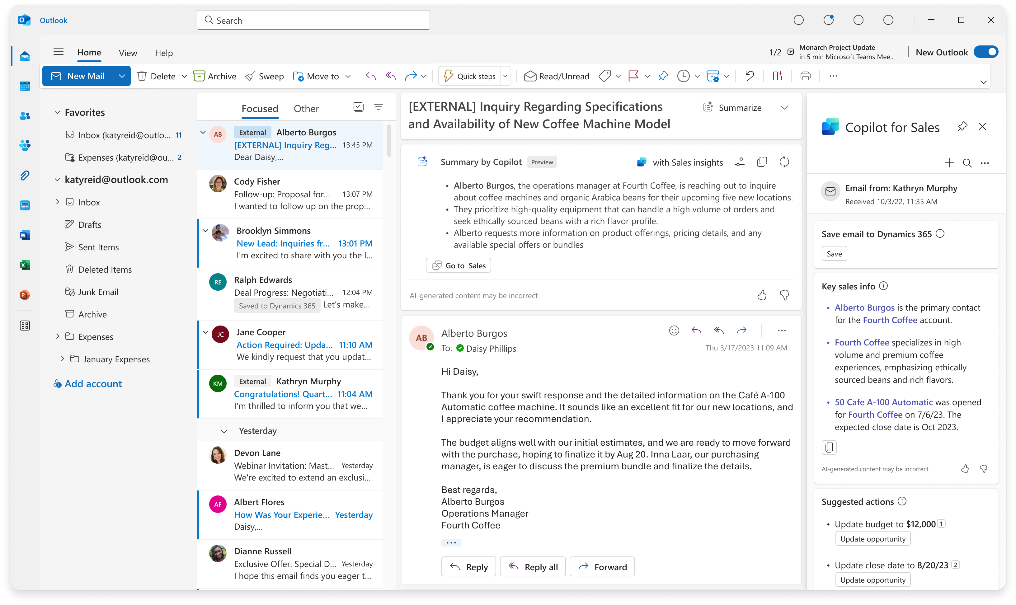
Task: Give thumbs down on Key sales info
Action: click(x=984, y=469)
